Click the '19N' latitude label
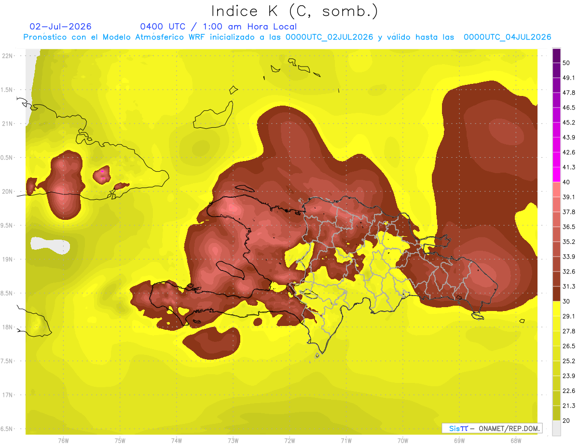Viewport: 579px width, 447px height. click(x=8, y=259)
